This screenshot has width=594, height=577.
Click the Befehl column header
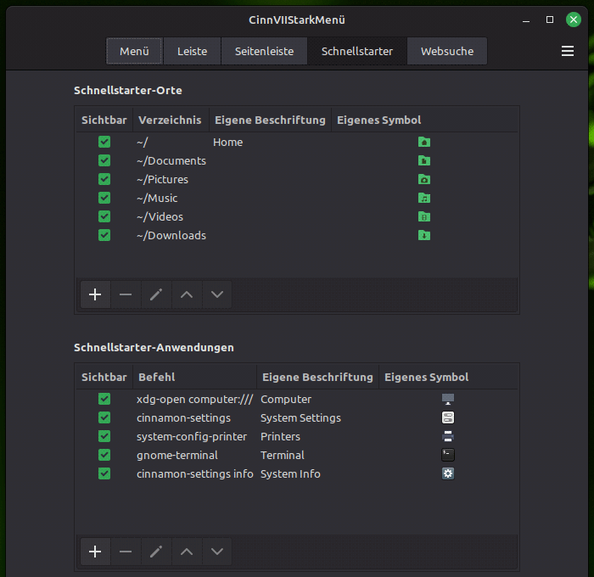[x=194, y=378]
